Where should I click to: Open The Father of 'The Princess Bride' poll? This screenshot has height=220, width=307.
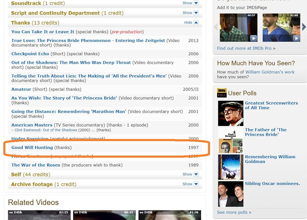pos(266,132)
